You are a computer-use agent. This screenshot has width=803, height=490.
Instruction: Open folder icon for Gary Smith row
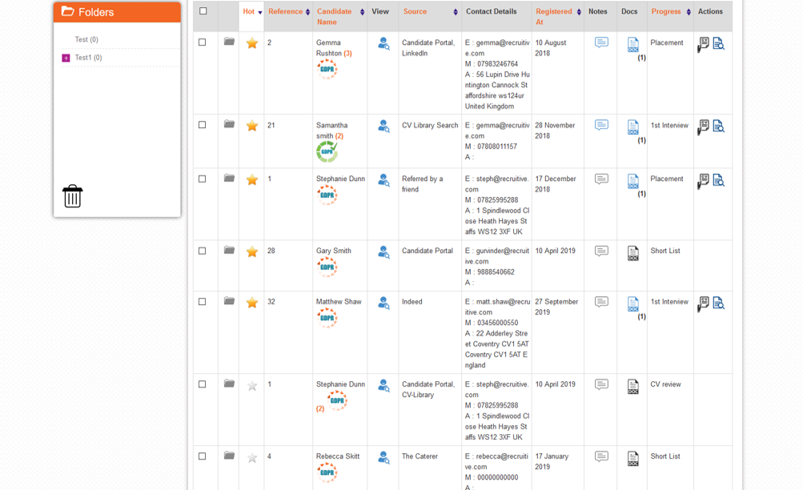coord(229,251)
